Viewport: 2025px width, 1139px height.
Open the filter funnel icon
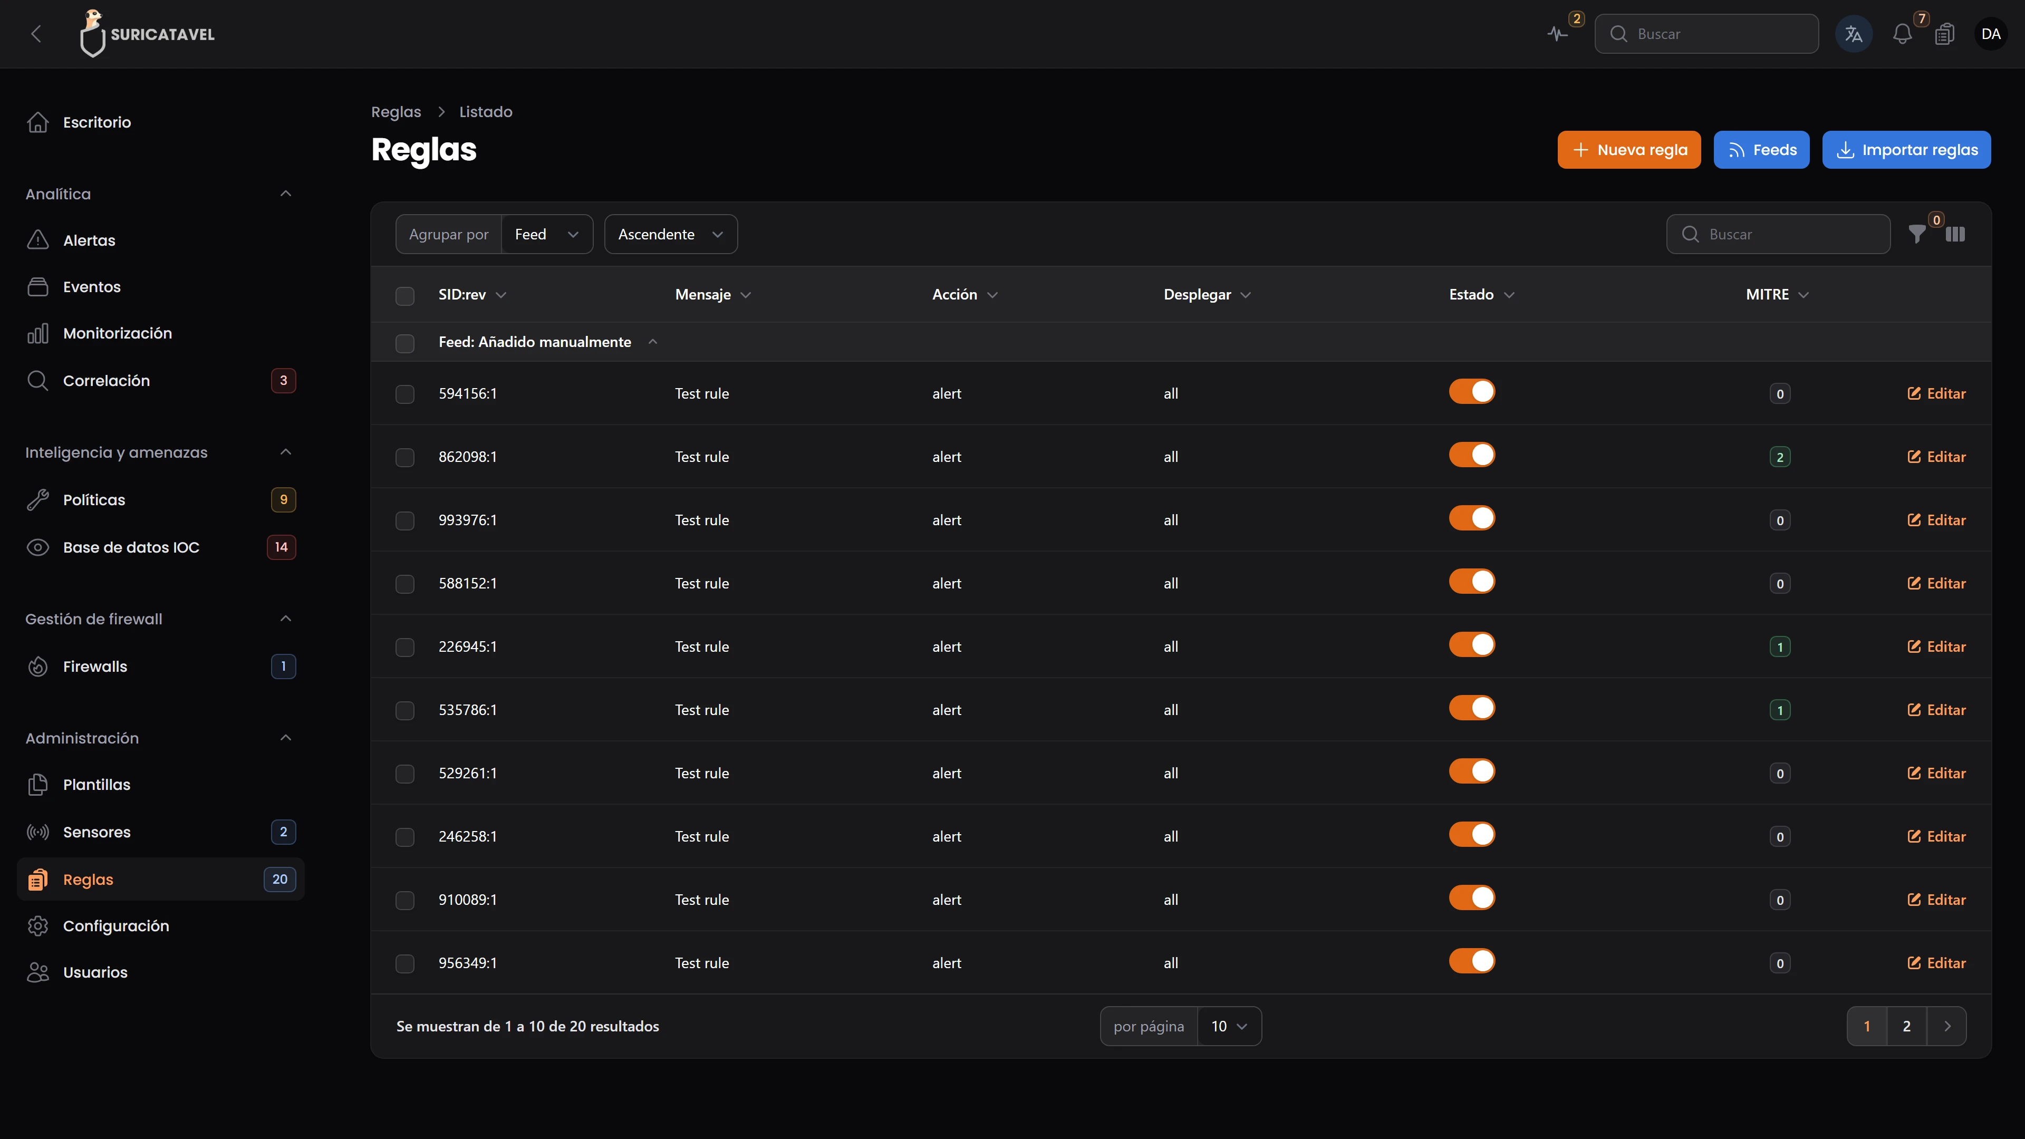pyautogui.click(x=1917, y=234)
